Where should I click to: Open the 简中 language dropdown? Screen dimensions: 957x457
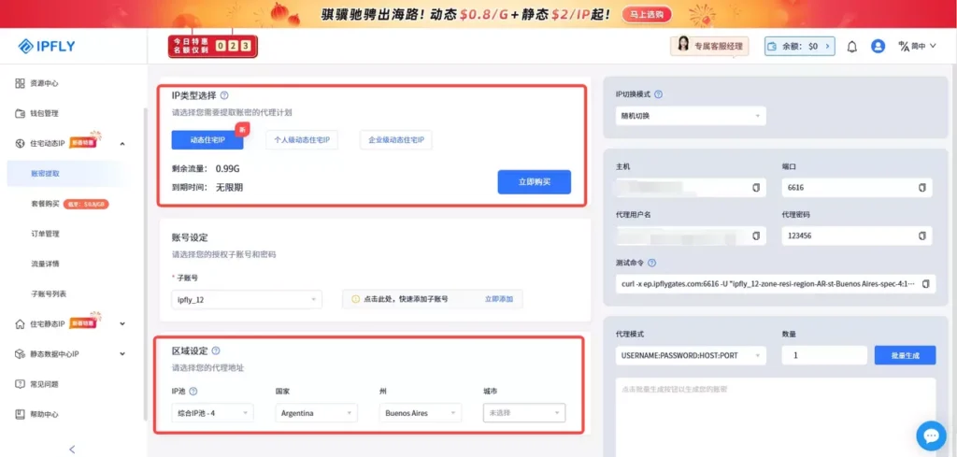click(x=923, y=46)
